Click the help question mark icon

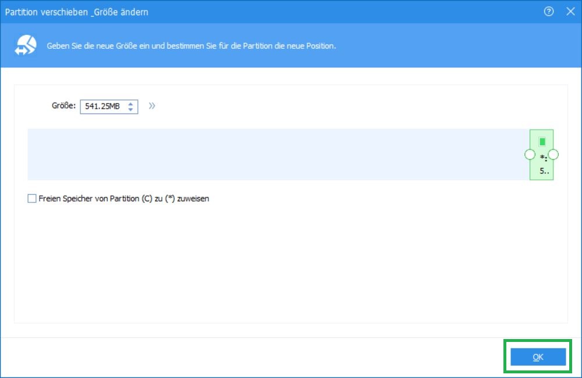[549, 12]
